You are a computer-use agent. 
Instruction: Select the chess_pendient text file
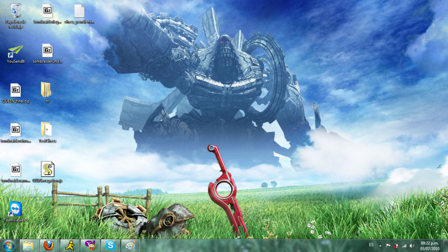pyautogui.click(x=79, y=11)
